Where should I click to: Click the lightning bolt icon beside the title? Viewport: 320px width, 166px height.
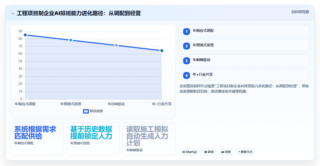13,14
